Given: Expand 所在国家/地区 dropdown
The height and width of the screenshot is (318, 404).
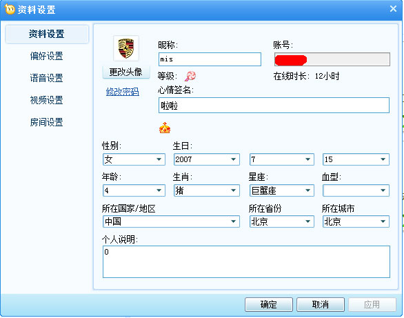Looking at the screenshot, I should 171,221.
